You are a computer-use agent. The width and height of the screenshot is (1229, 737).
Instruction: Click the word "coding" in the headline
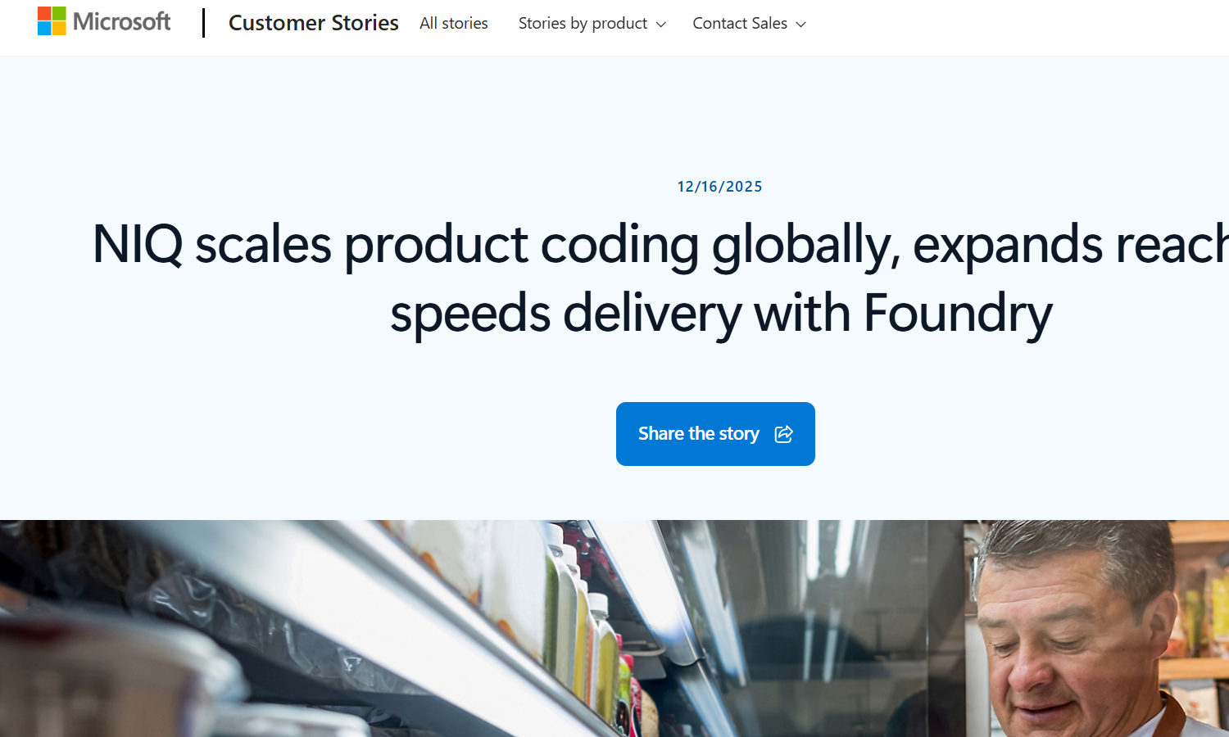click(x=619, y=244)
